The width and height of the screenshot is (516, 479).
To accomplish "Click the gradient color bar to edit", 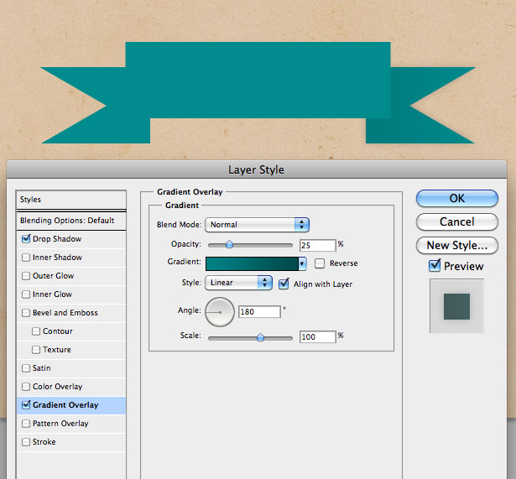I will tap(252, 264).
